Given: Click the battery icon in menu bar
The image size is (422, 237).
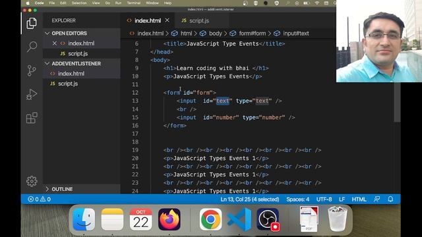Looking at the screenshot, I should click(306, 3).
